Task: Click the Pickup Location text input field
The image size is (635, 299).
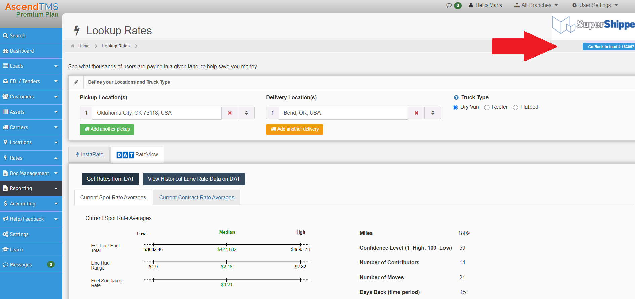Action: click(x=157, y=113)
